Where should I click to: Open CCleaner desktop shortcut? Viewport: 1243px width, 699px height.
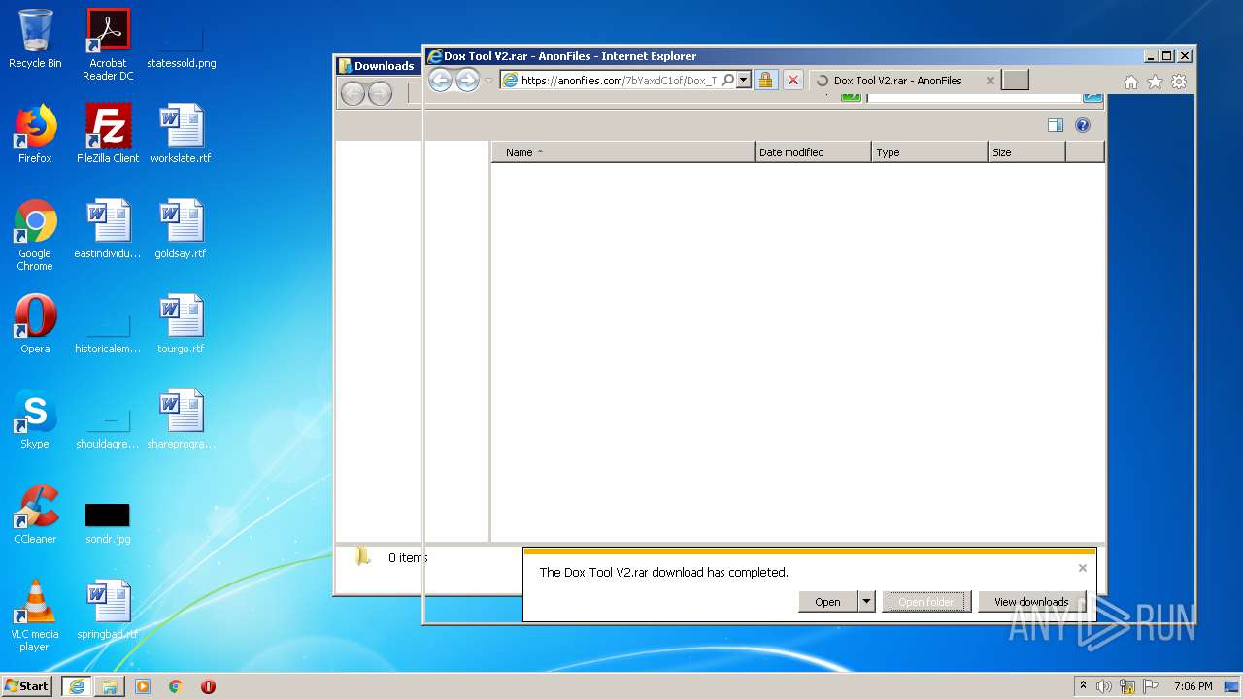[x=35, y=515]
